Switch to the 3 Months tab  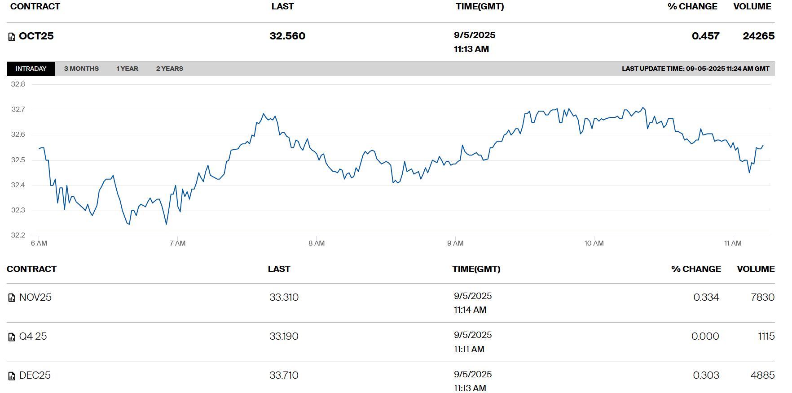pyautogui.click(x=81, y=69)
